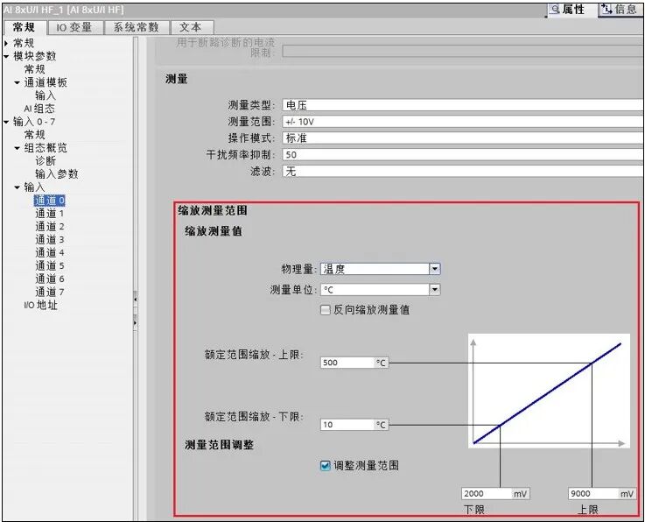The height and width of the screenshot is (522, 645).
Task: Select 通道 6 in the tree
Action: (x=50, y=279)
